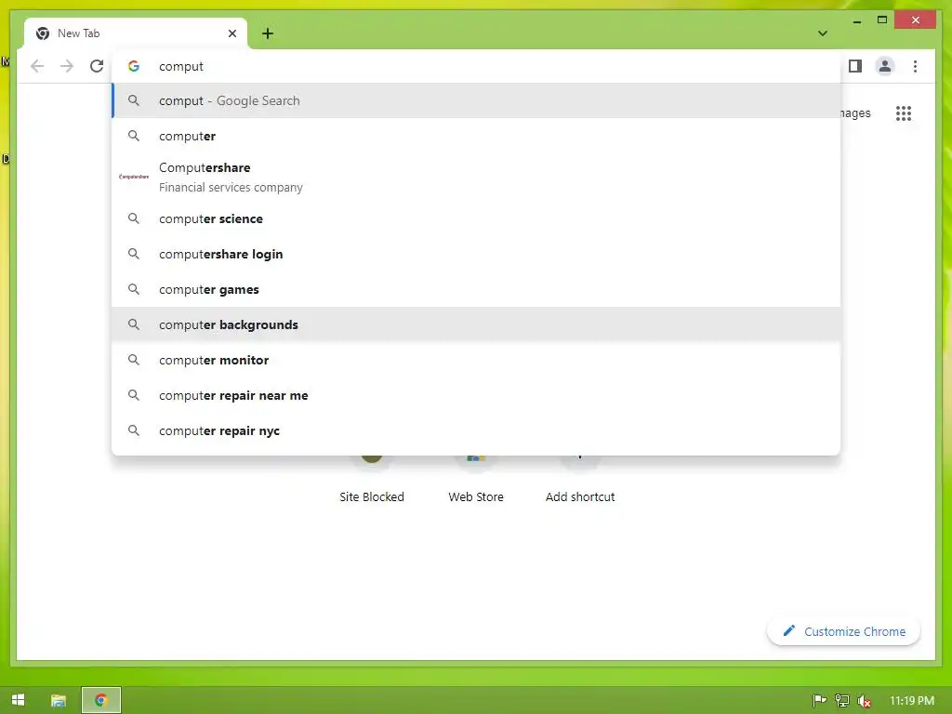
Task: Open the Site Blocked shortcut
Action: [x=372, y=480]
